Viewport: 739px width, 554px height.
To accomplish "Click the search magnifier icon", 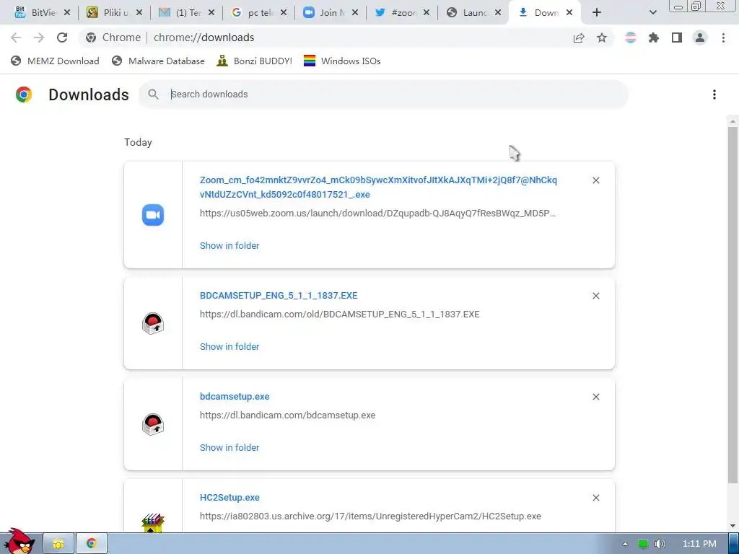I will 153,94.
